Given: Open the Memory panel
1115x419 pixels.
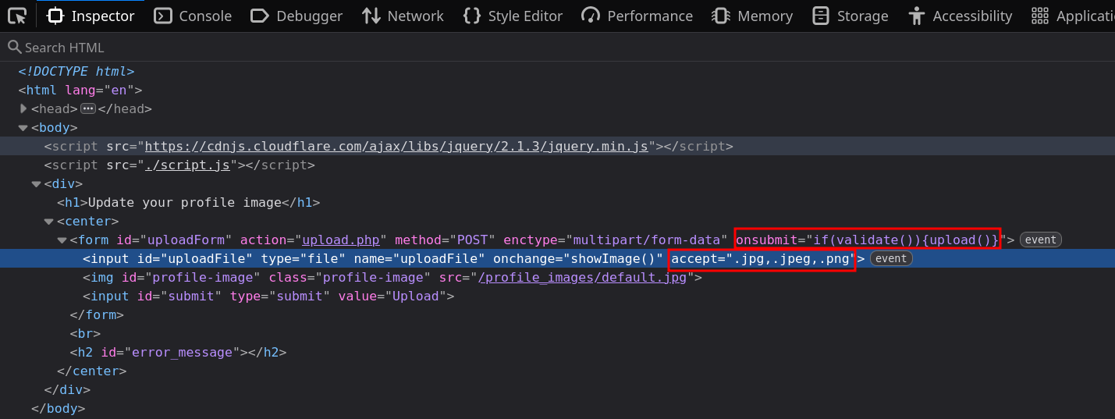Looking at the screenshot, I should tap(752, 16).
